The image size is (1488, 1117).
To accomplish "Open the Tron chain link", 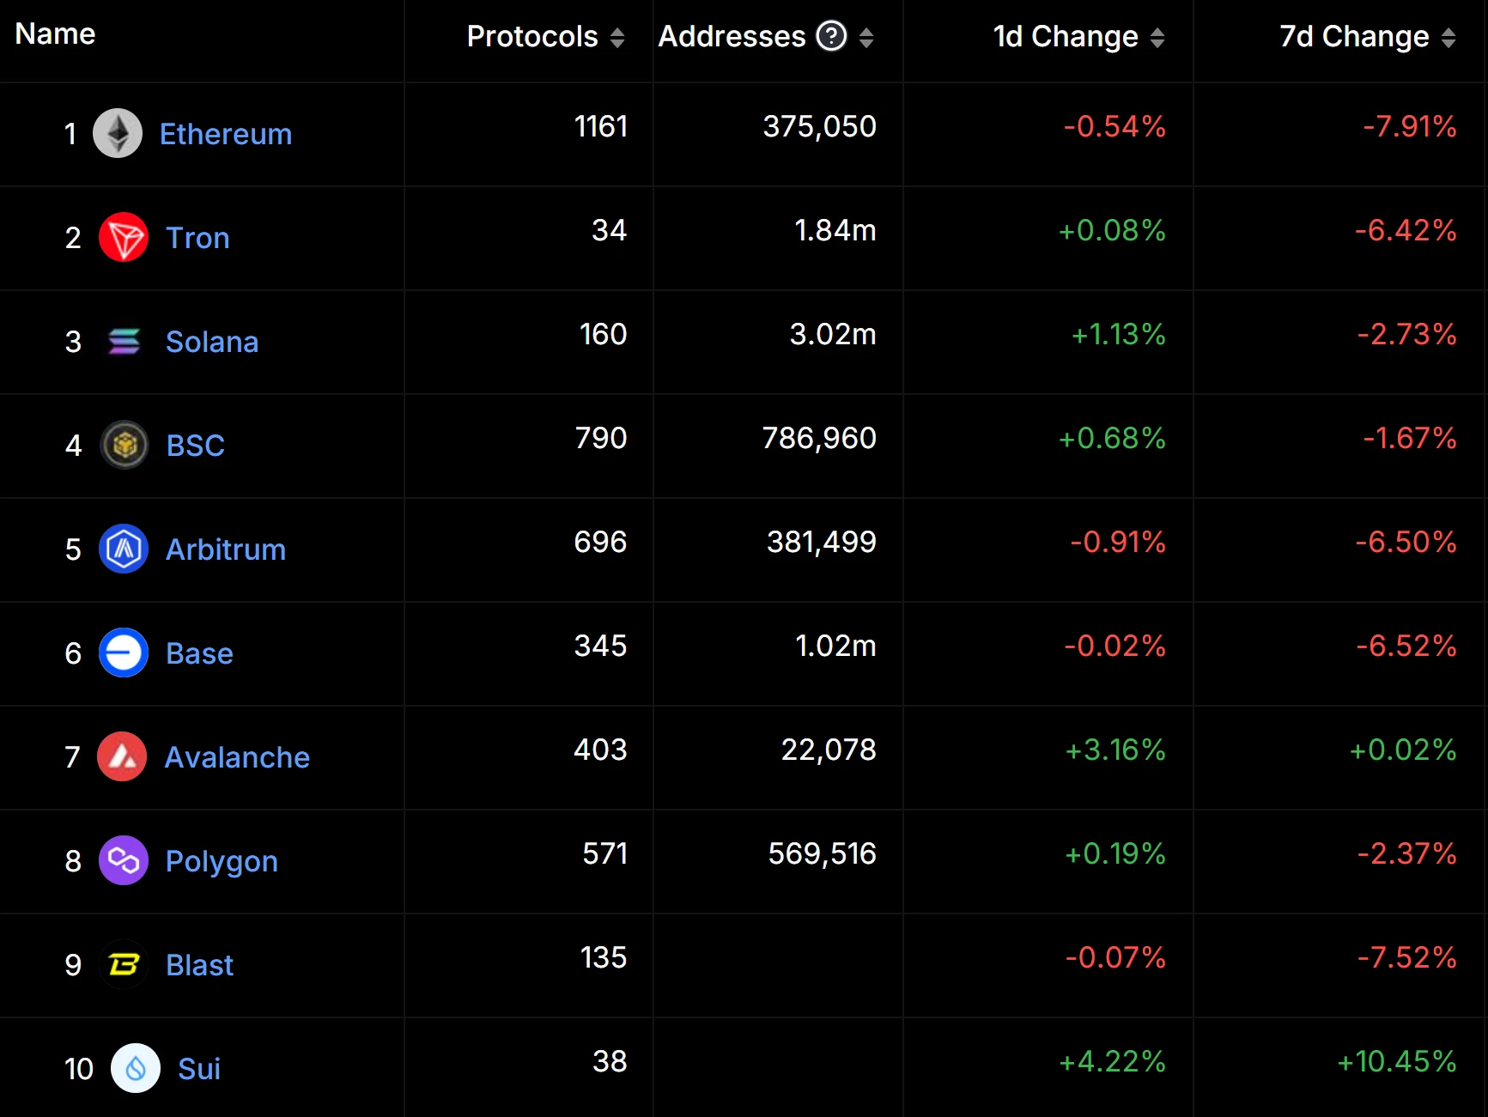I will (x=197, y=238).
